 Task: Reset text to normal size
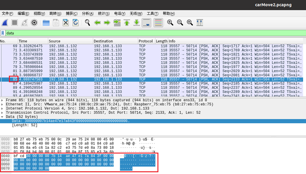[190, 23]
